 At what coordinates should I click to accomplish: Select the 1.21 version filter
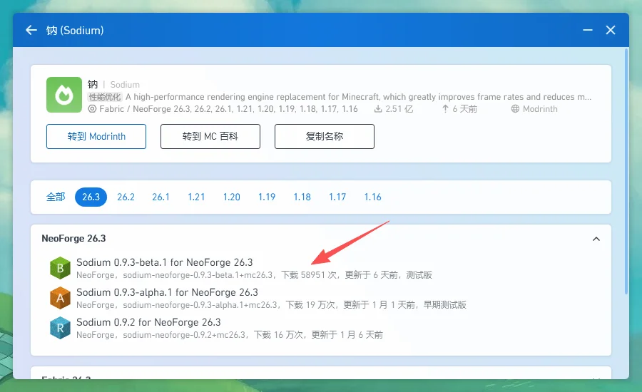click(x=196, y=197)
